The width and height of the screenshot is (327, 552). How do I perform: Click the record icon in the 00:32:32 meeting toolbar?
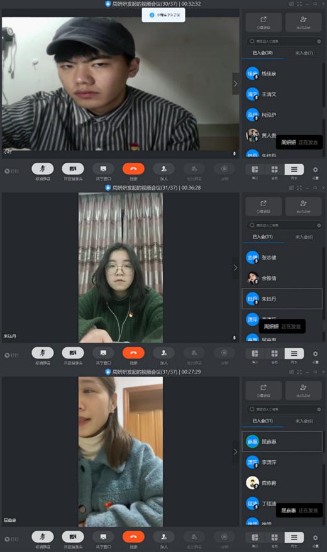coord(224,168)
